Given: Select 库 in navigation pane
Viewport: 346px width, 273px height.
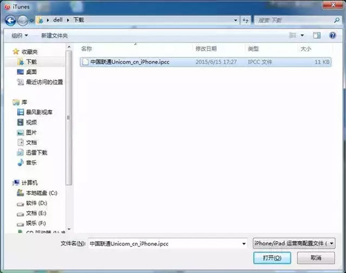Looking at the screenshot, I should tap(24, 102).
